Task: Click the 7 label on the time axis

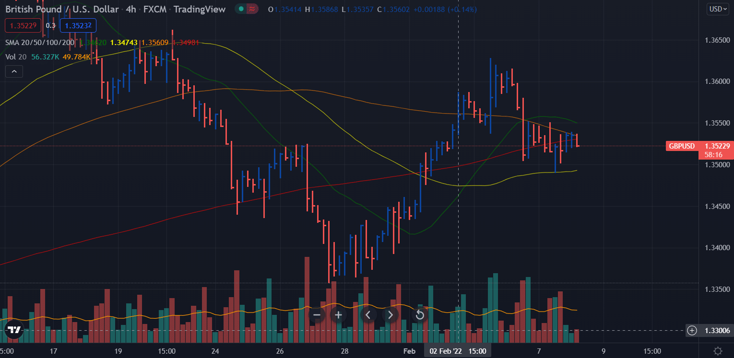Action: pos(539,351)
